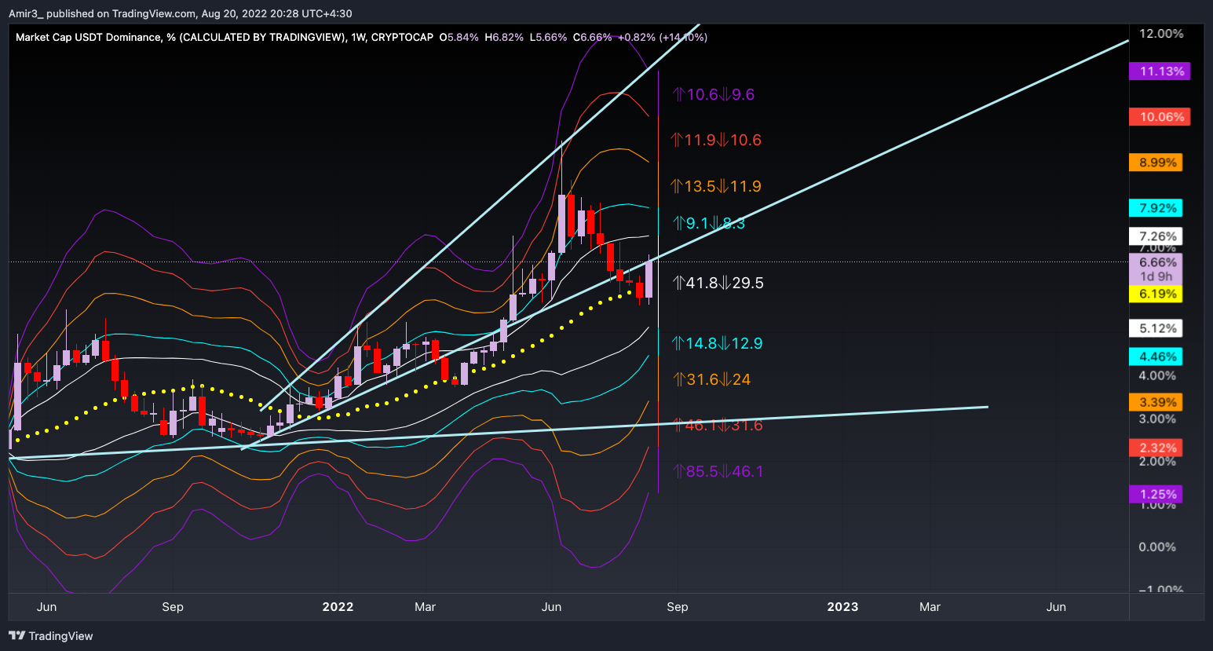Click the +0.82% change value
1213x651 pixels.
(637, 37)
